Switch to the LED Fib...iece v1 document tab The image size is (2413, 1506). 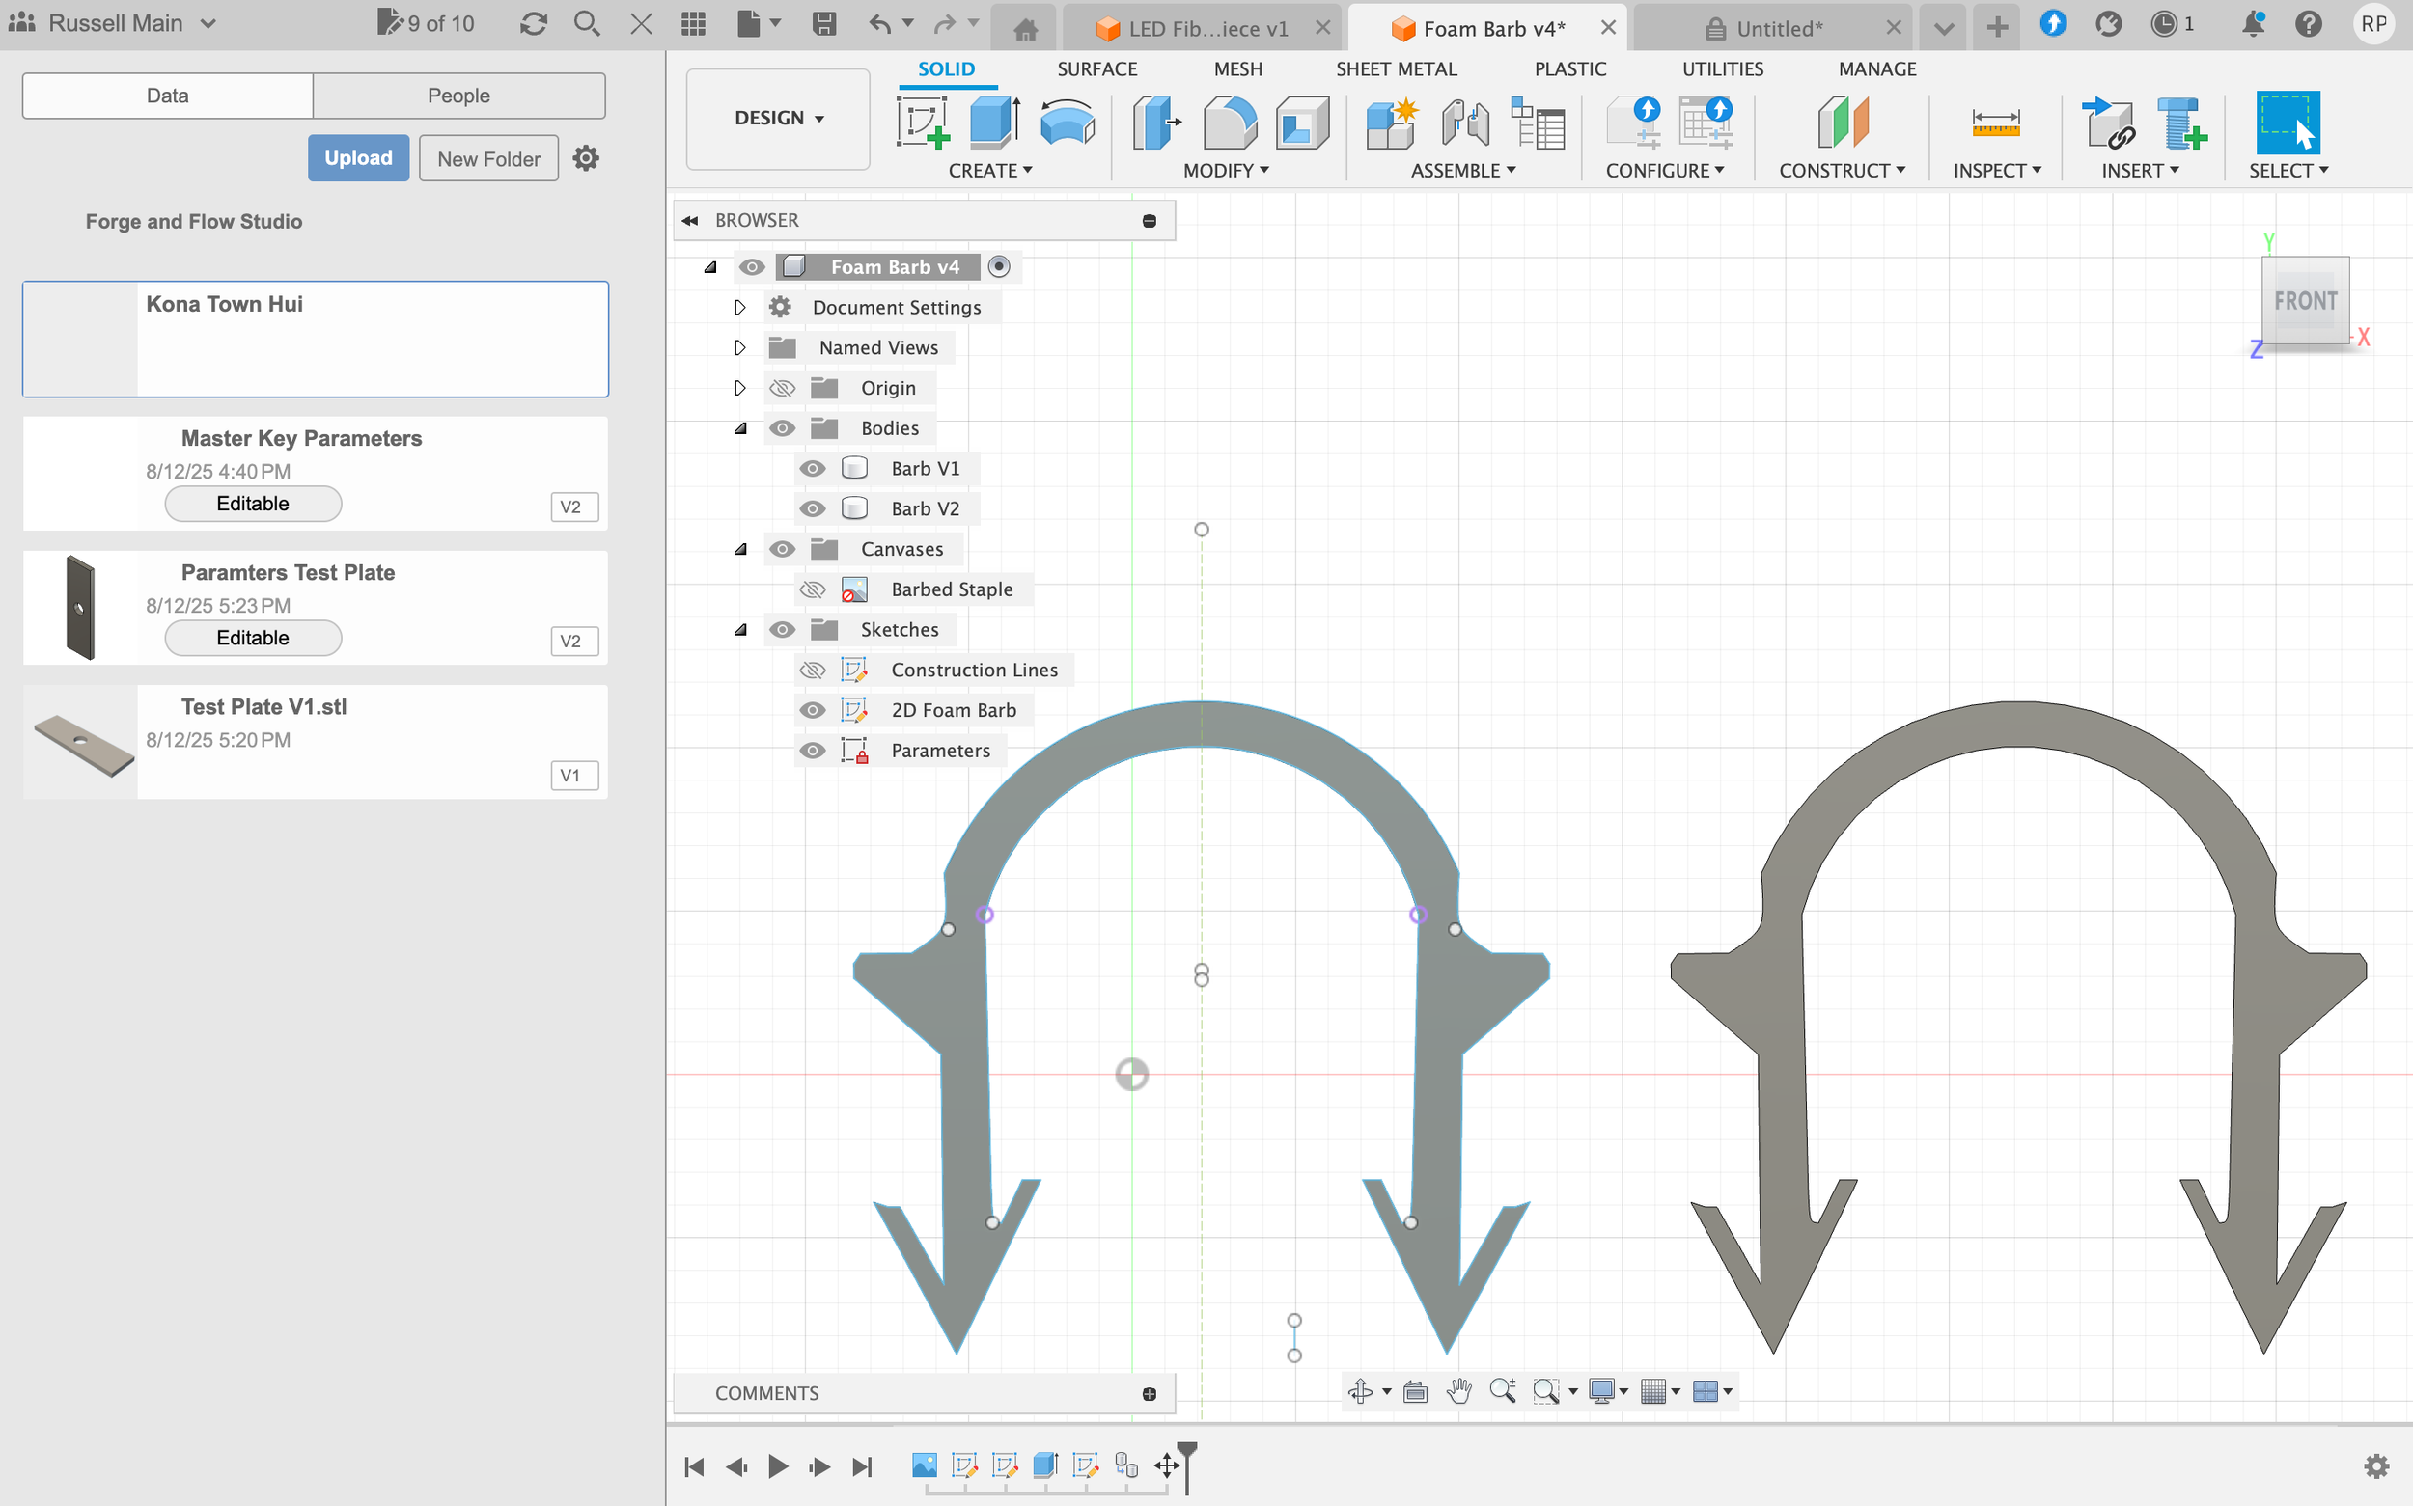point(1206,29)
